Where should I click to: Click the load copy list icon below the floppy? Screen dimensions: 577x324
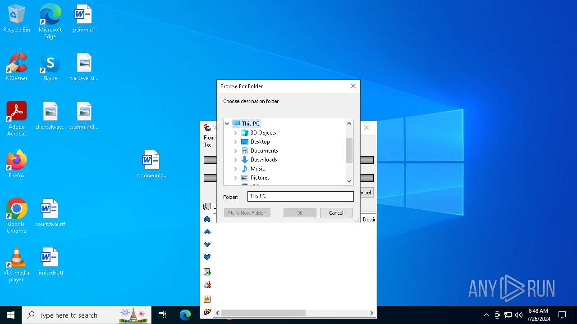[207, 311]
